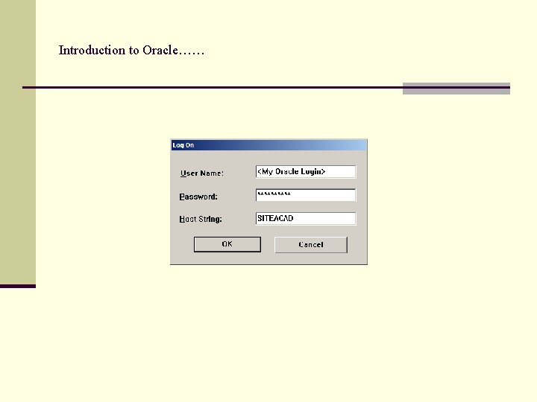Viewport: 537px width, 402px height.
Task: Click the Log On dialog title bar
Action: (268, 145)
